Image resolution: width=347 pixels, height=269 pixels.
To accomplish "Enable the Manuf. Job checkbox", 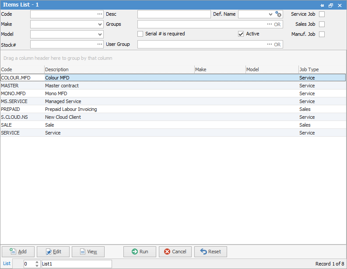I will pyautogui.click(x=322, y=34).
